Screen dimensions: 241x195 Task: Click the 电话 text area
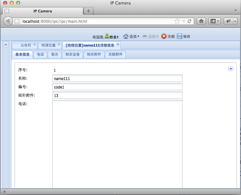[117, 144]
